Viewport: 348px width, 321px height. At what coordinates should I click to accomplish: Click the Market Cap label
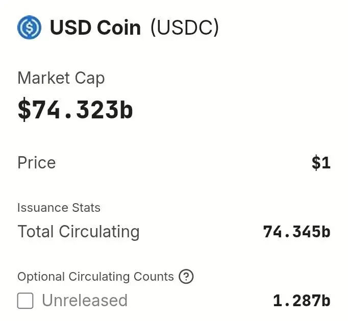61,78
